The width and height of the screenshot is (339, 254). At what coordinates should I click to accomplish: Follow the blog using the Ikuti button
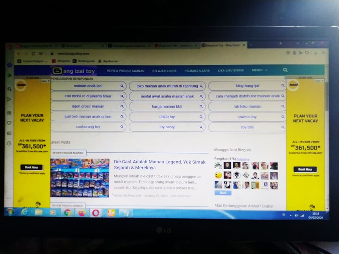pyautogui.click(x=224, y=193)
